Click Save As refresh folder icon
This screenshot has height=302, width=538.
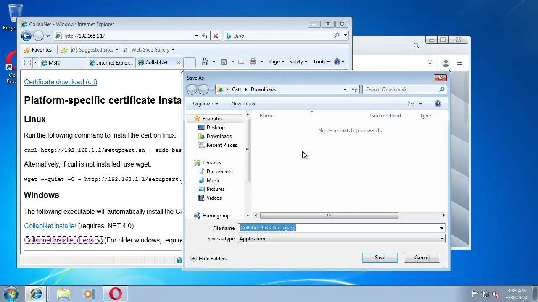[x=354, y=89]
